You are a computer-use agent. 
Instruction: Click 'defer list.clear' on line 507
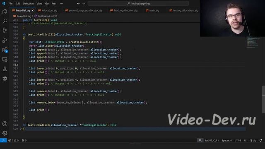coord(41,46)
